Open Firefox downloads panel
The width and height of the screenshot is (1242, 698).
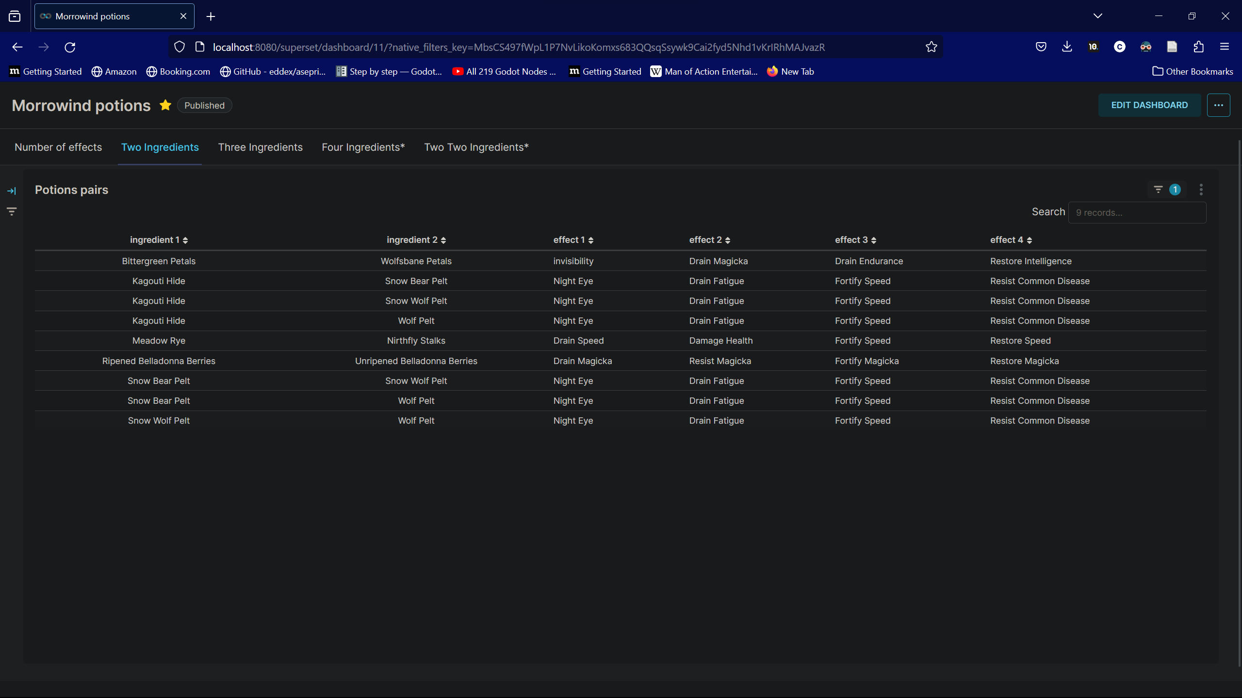click(1067, 47)
